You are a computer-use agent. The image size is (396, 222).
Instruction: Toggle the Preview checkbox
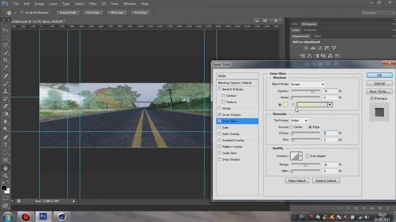click(372, 99)
